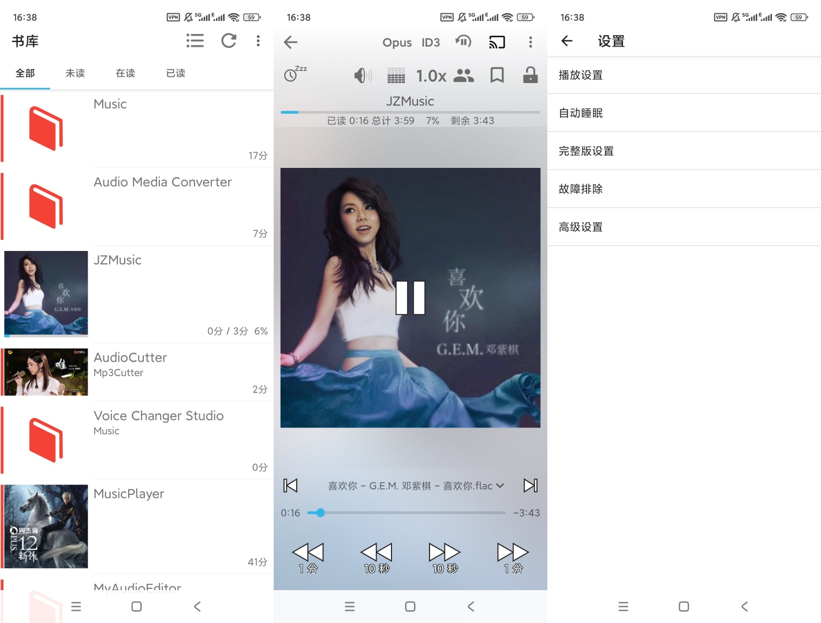Toggle the screen lock padlock icon
Viewport: 821px width, 623px height.
point(530,75)
